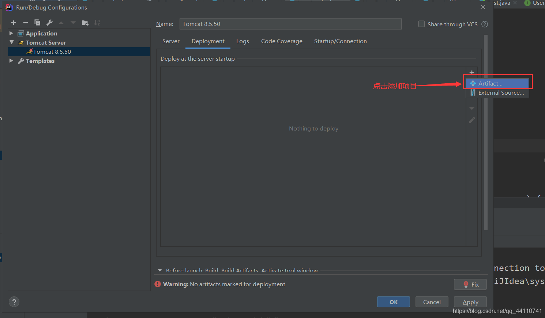
Task: Switch to the Deployment tab
Action: 208,41
